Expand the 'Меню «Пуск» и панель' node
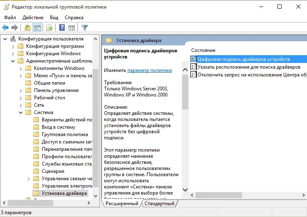Screen dimensions: 307x217 pyautogui.click(x=21, y=76)
